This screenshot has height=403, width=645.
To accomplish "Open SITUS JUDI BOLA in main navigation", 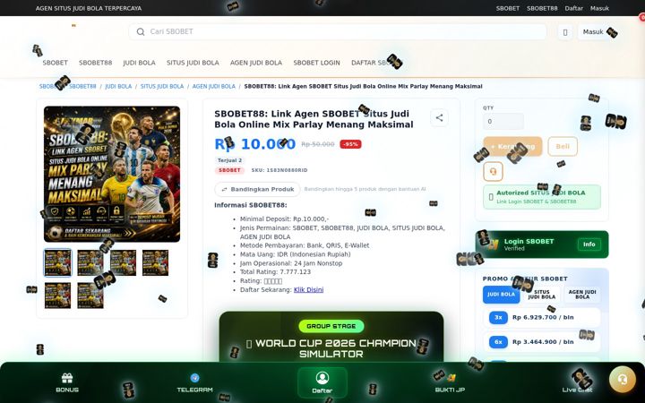I will [193, 63].
